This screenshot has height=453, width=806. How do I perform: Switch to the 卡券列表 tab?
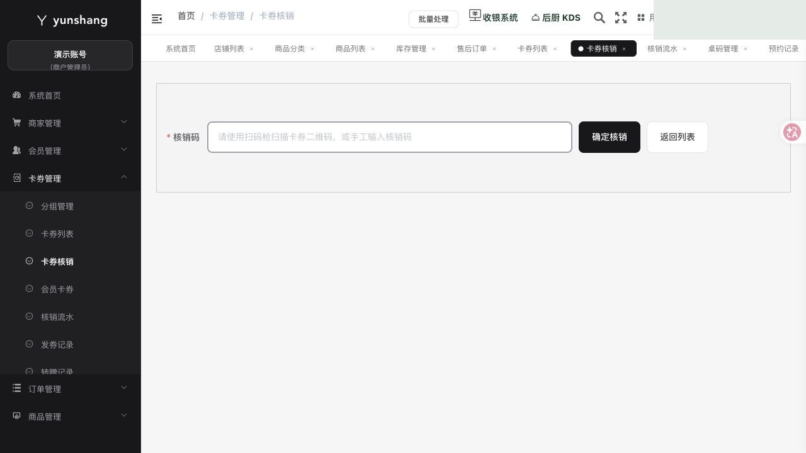pyautogui.click(x=533, y=48)
